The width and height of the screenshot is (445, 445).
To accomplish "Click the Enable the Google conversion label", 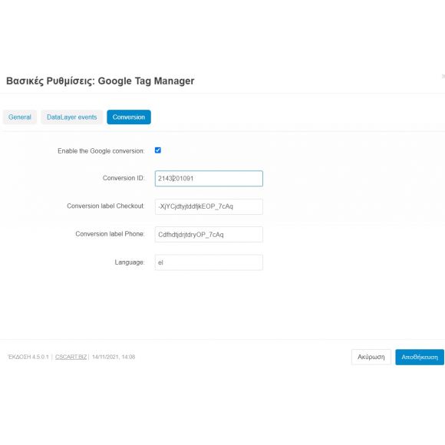I will click(101, 150).
